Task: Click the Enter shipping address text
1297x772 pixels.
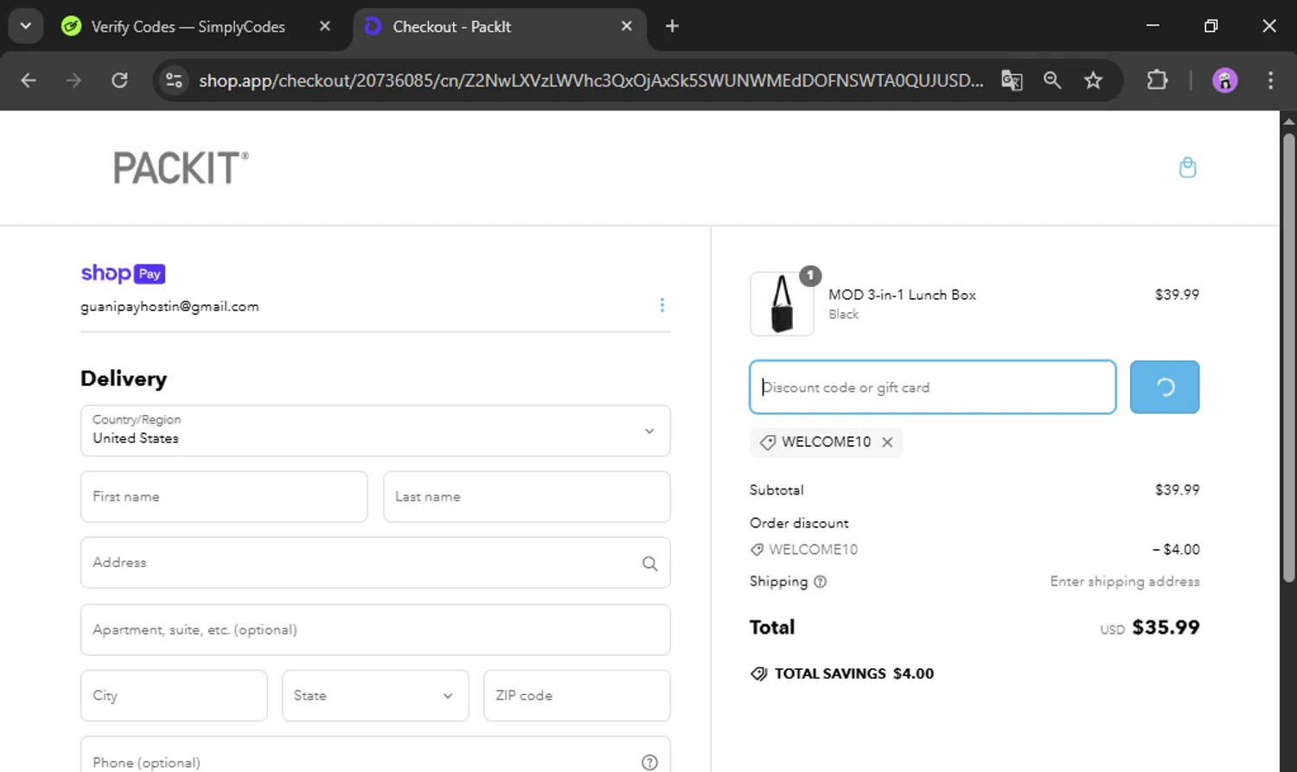Action: point(1125,582)
